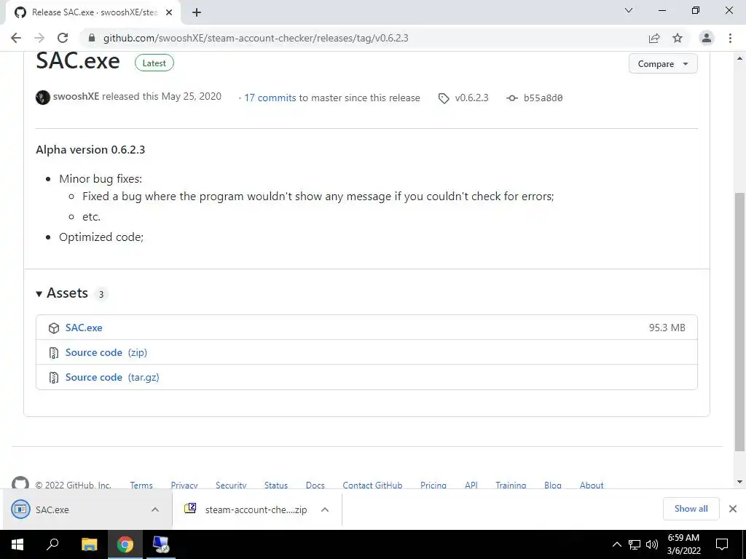Expand options chevron for the zip download
The image size is (746, 559).
coord(325,510)
